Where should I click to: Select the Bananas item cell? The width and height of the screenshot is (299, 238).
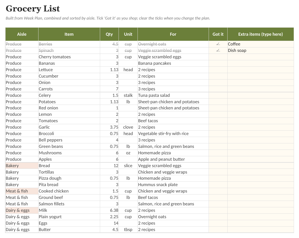pos(69,63)
